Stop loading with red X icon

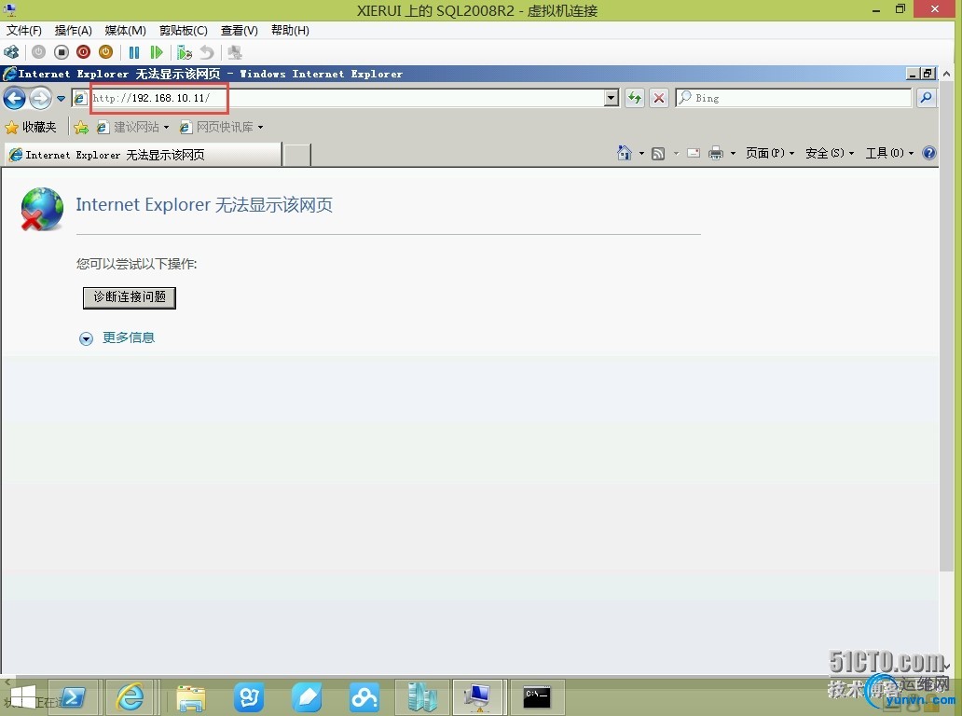pos(659,98)
